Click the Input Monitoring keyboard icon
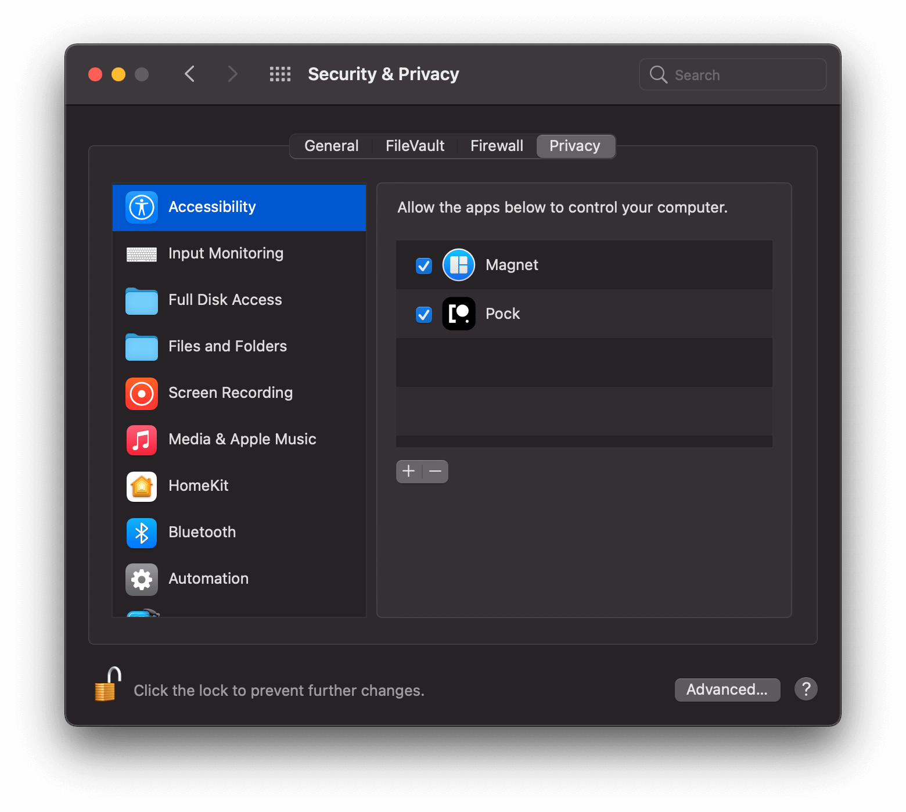Image resolution: width=906 pixels, height=812 pixels. (x=141, y=254)
